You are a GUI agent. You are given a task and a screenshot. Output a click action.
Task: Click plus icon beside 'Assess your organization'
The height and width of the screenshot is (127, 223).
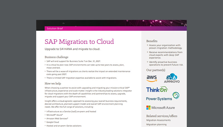click(147, 45)
